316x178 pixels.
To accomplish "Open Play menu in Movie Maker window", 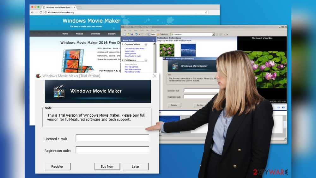I will 153,30.
